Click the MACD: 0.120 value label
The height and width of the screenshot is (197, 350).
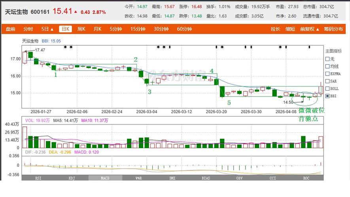tap(87, 152)
